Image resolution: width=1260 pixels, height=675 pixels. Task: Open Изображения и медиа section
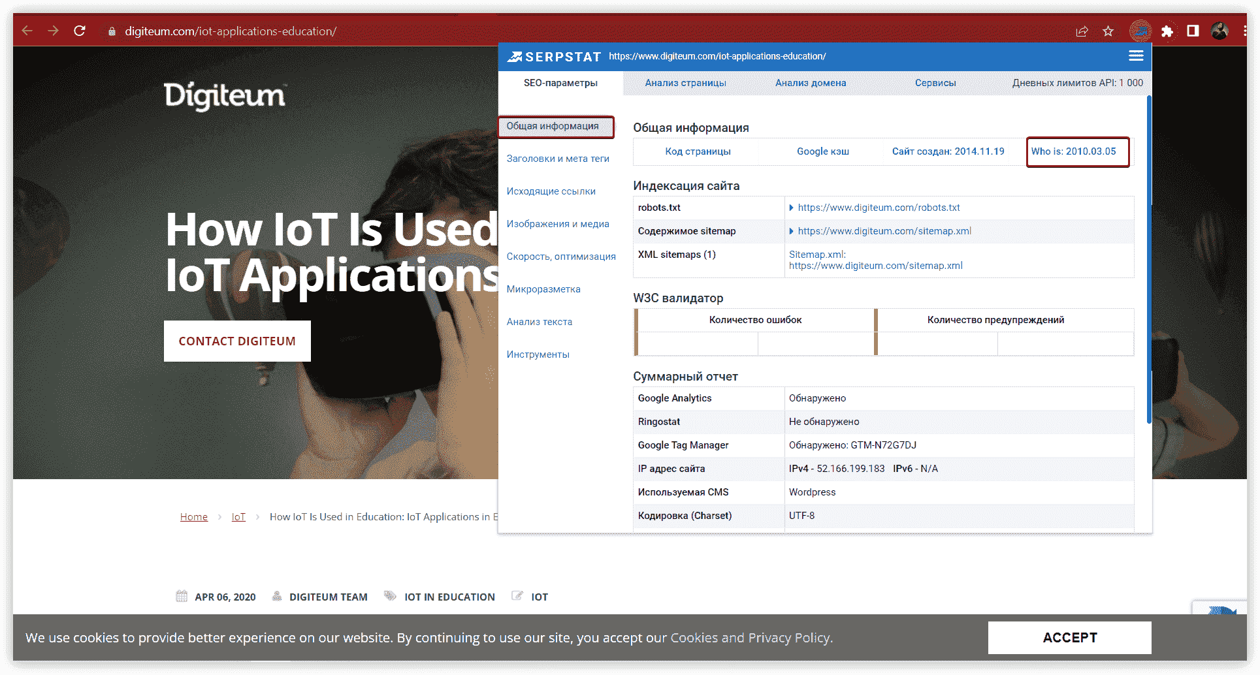pos(558,224)
